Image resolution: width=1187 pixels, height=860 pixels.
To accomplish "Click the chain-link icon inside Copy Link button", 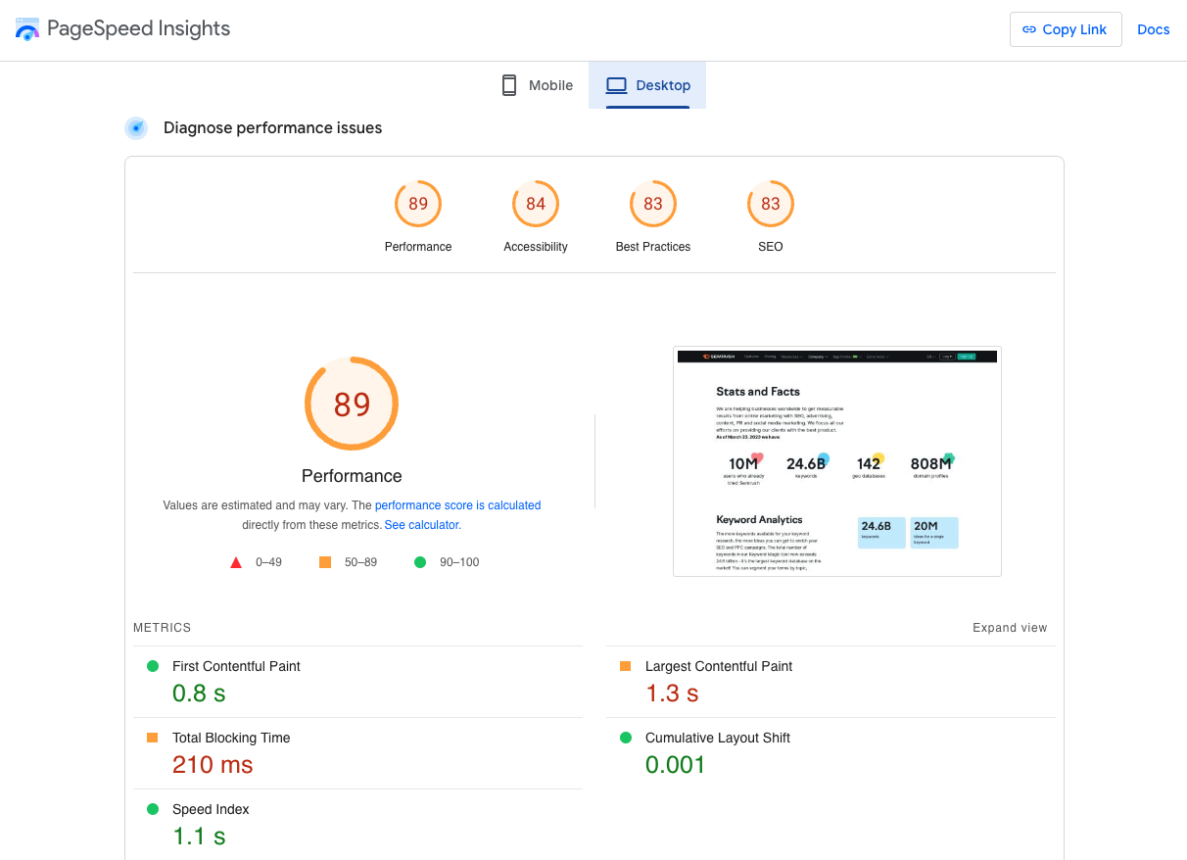I will [1029, 29].
